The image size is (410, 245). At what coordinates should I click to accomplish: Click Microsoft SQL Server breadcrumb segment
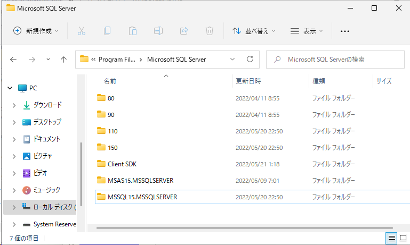[x=176, y=60]
